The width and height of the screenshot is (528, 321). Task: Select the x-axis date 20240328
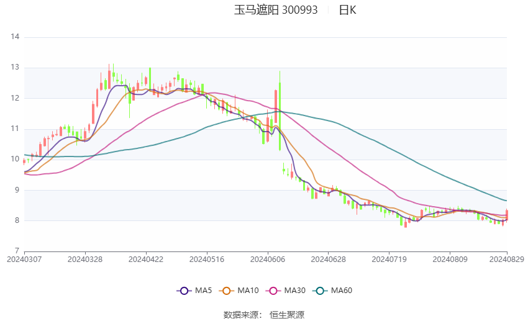coord(85,260)
